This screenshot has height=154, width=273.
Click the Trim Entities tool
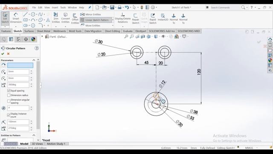click(56, 18)
